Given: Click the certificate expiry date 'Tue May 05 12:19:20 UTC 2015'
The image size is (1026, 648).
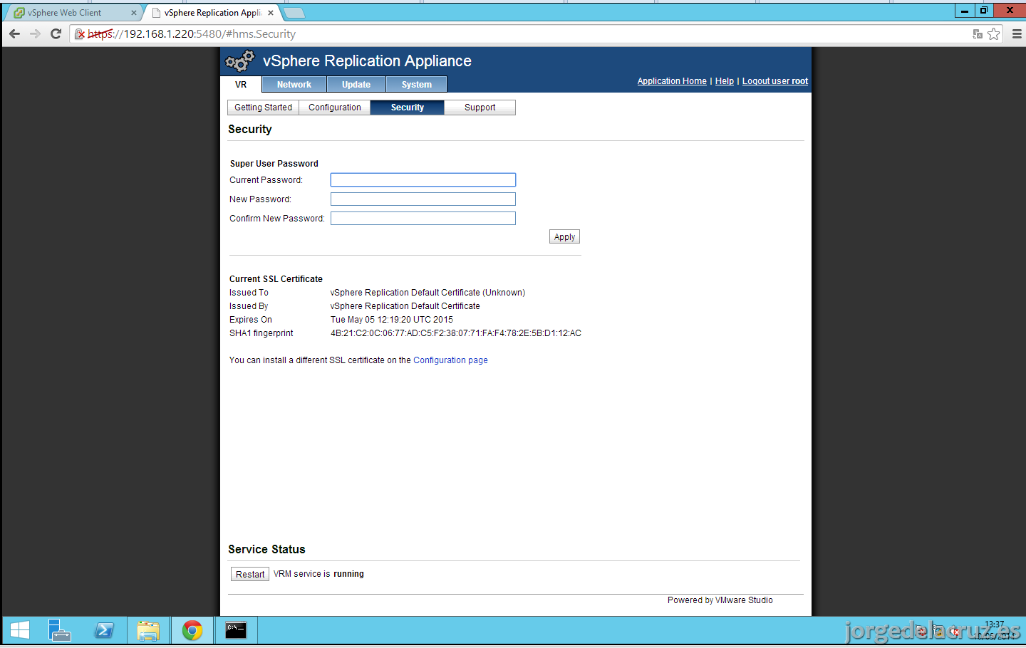Looking at the screenshot, I should pos(392,320).
